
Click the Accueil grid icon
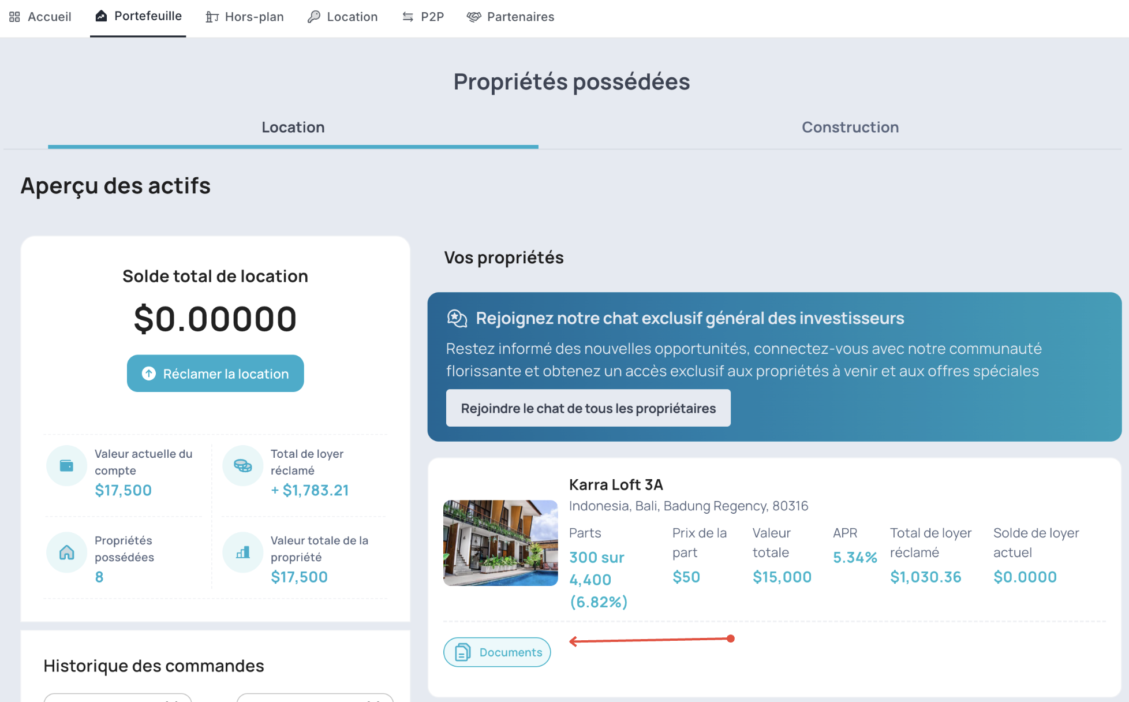[x=14, y=17]
